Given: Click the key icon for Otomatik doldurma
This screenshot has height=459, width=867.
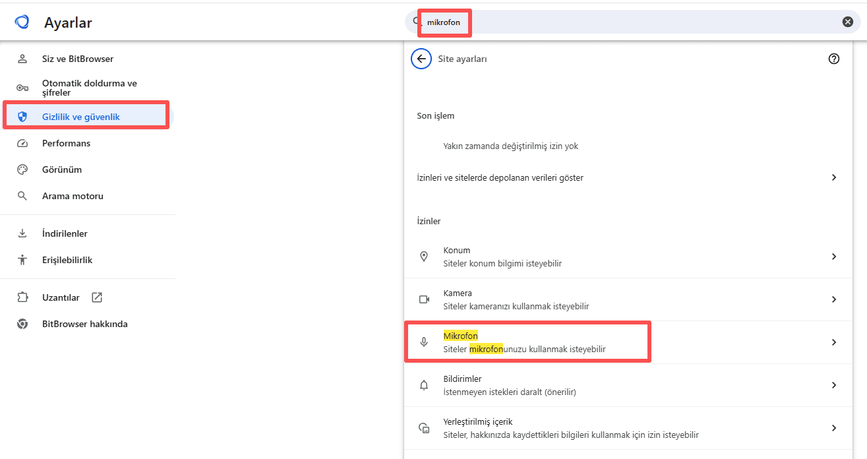Looking at the screenshot, I should pos(22,88).
